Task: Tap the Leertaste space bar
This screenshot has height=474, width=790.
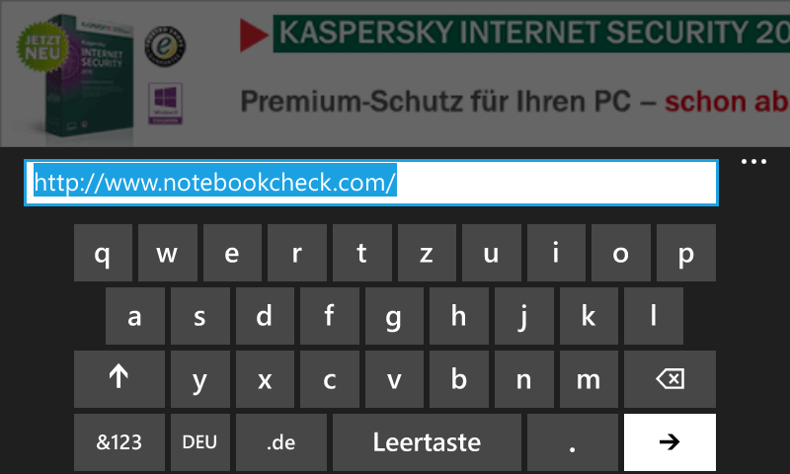Action: [x=427, y=442]
